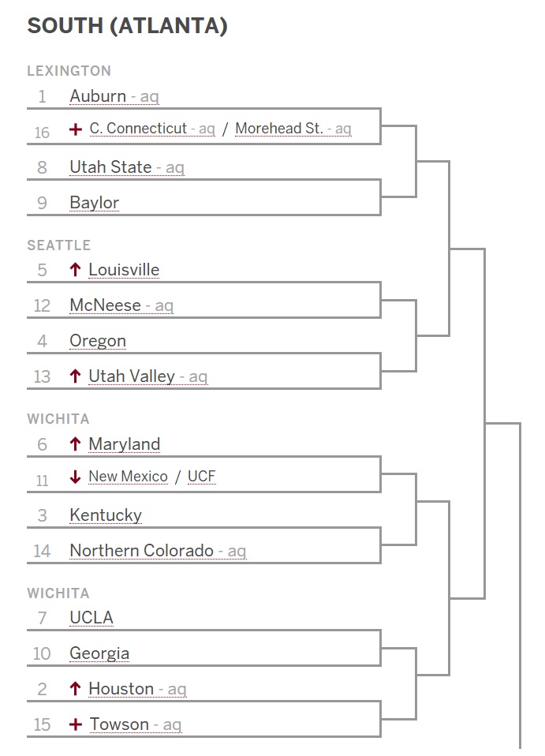This screenshot has height=756, width=545.
Task: Open the Morehead St. team link
Action: pyautogui.click(x=278, y=129)
